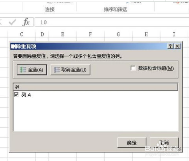This screenshot has height=161, width=189.
Task: Click the 列 list header
Action: click(95, 87)
